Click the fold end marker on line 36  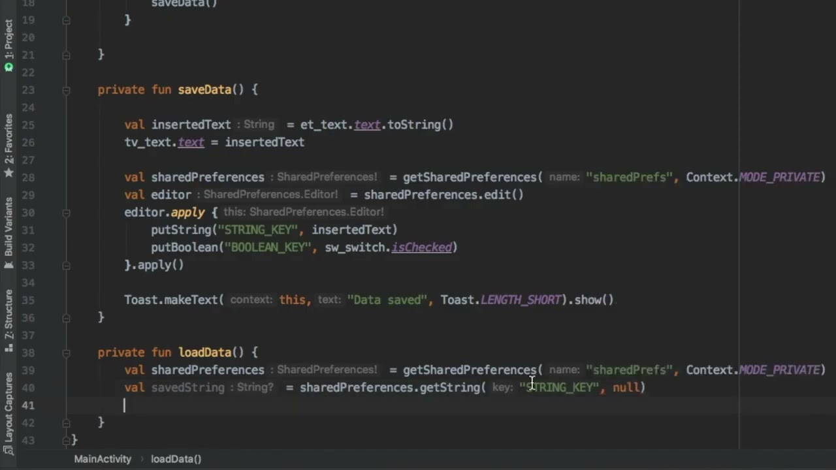[66, 318]
